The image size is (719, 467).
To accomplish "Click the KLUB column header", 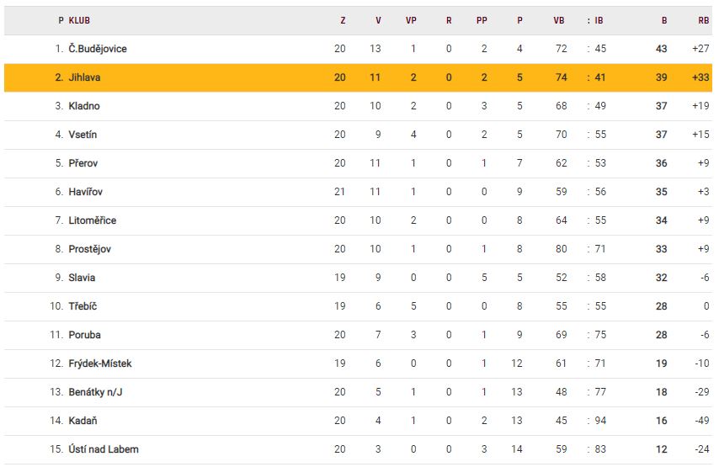I will (80, 20).
